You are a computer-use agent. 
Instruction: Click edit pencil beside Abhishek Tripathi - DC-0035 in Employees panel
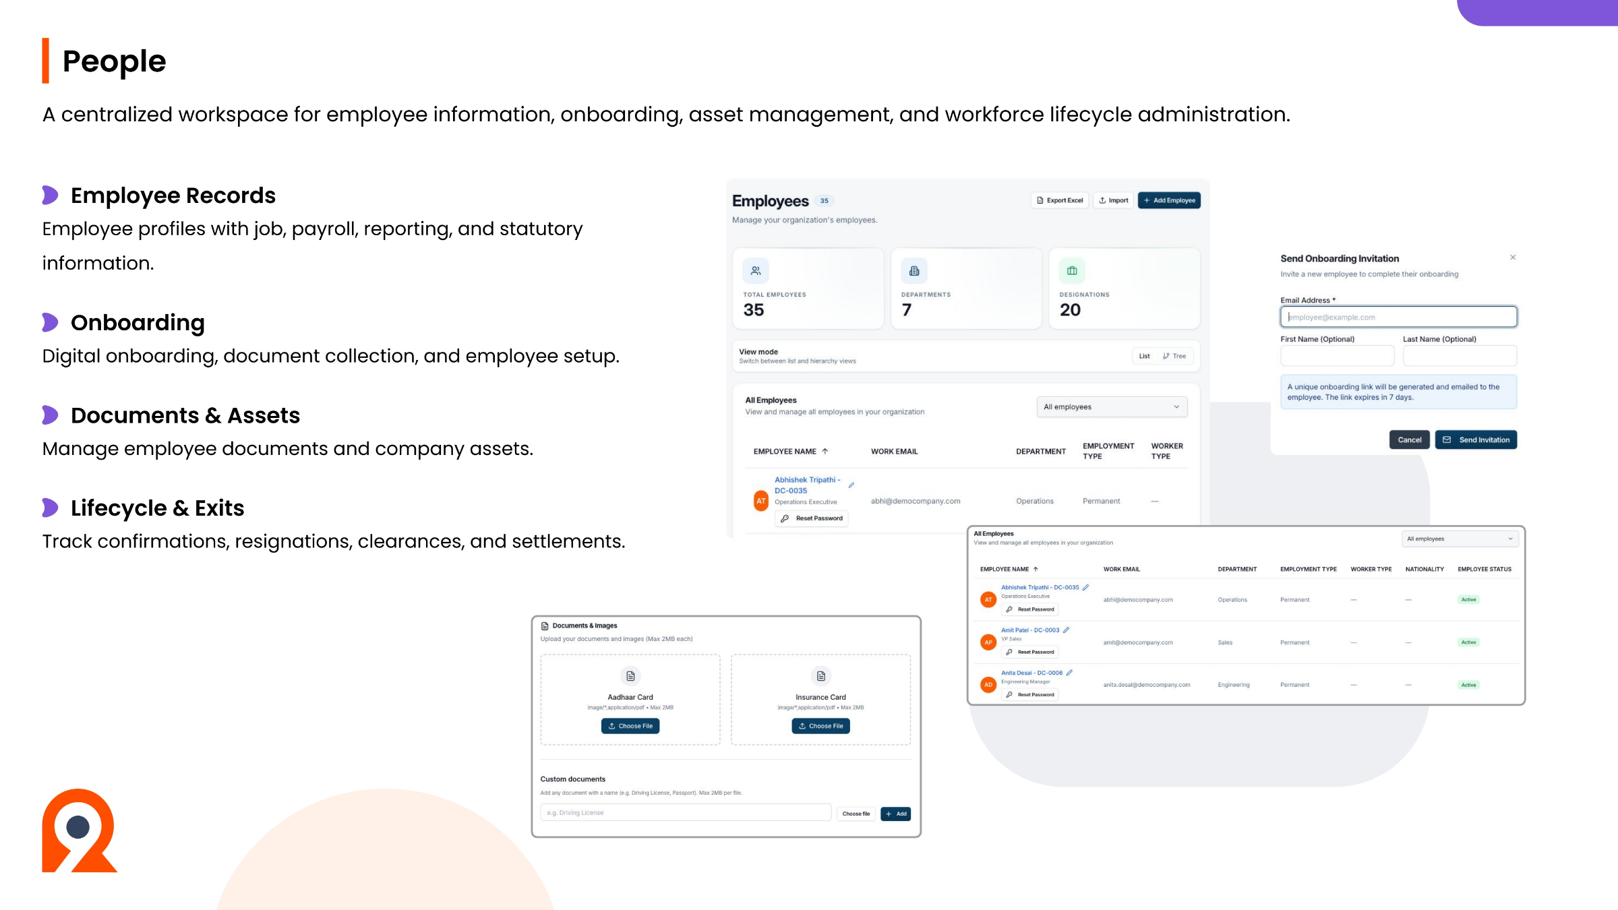[851, 485]
